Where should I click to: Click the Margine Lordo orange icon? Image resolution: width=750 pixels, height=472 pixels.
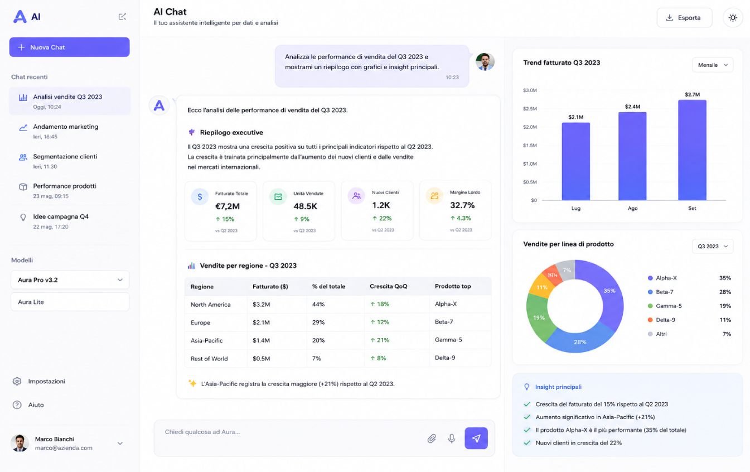coord(434,196)
